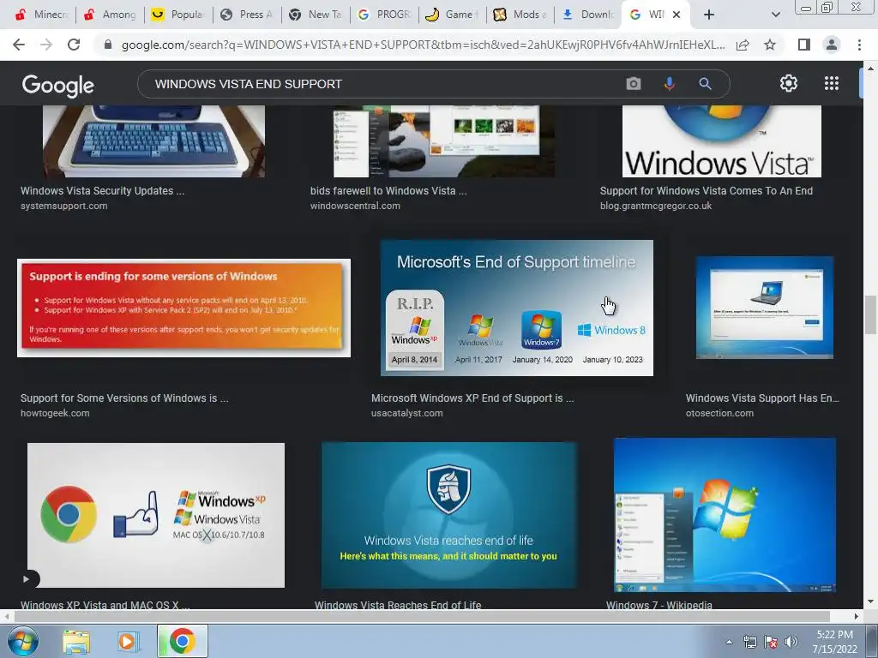Click the network tray icon
The image size is (878, 658).
point(749,642)
